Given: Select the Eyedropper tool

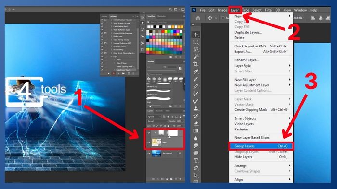Looking at the screenshot, I should 195,71.
